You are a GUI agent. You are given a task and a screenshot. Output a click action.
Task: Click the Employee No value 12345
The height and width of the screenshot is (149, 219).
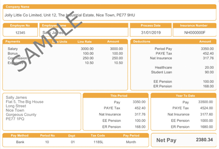click(20, 33)
